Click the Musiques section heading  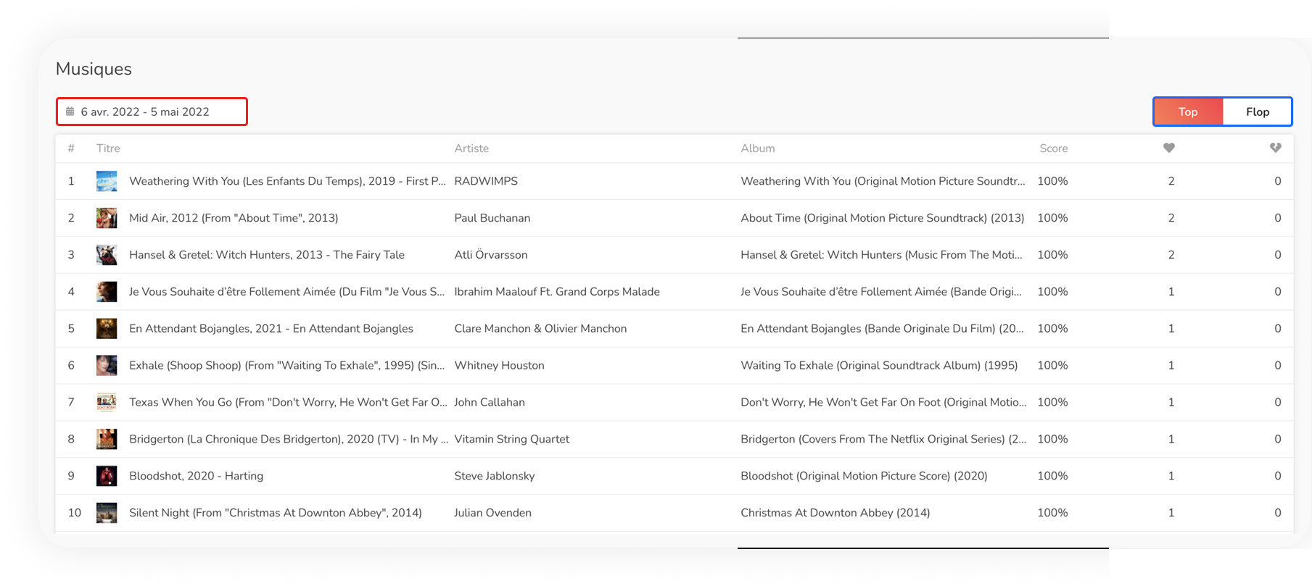94,69
